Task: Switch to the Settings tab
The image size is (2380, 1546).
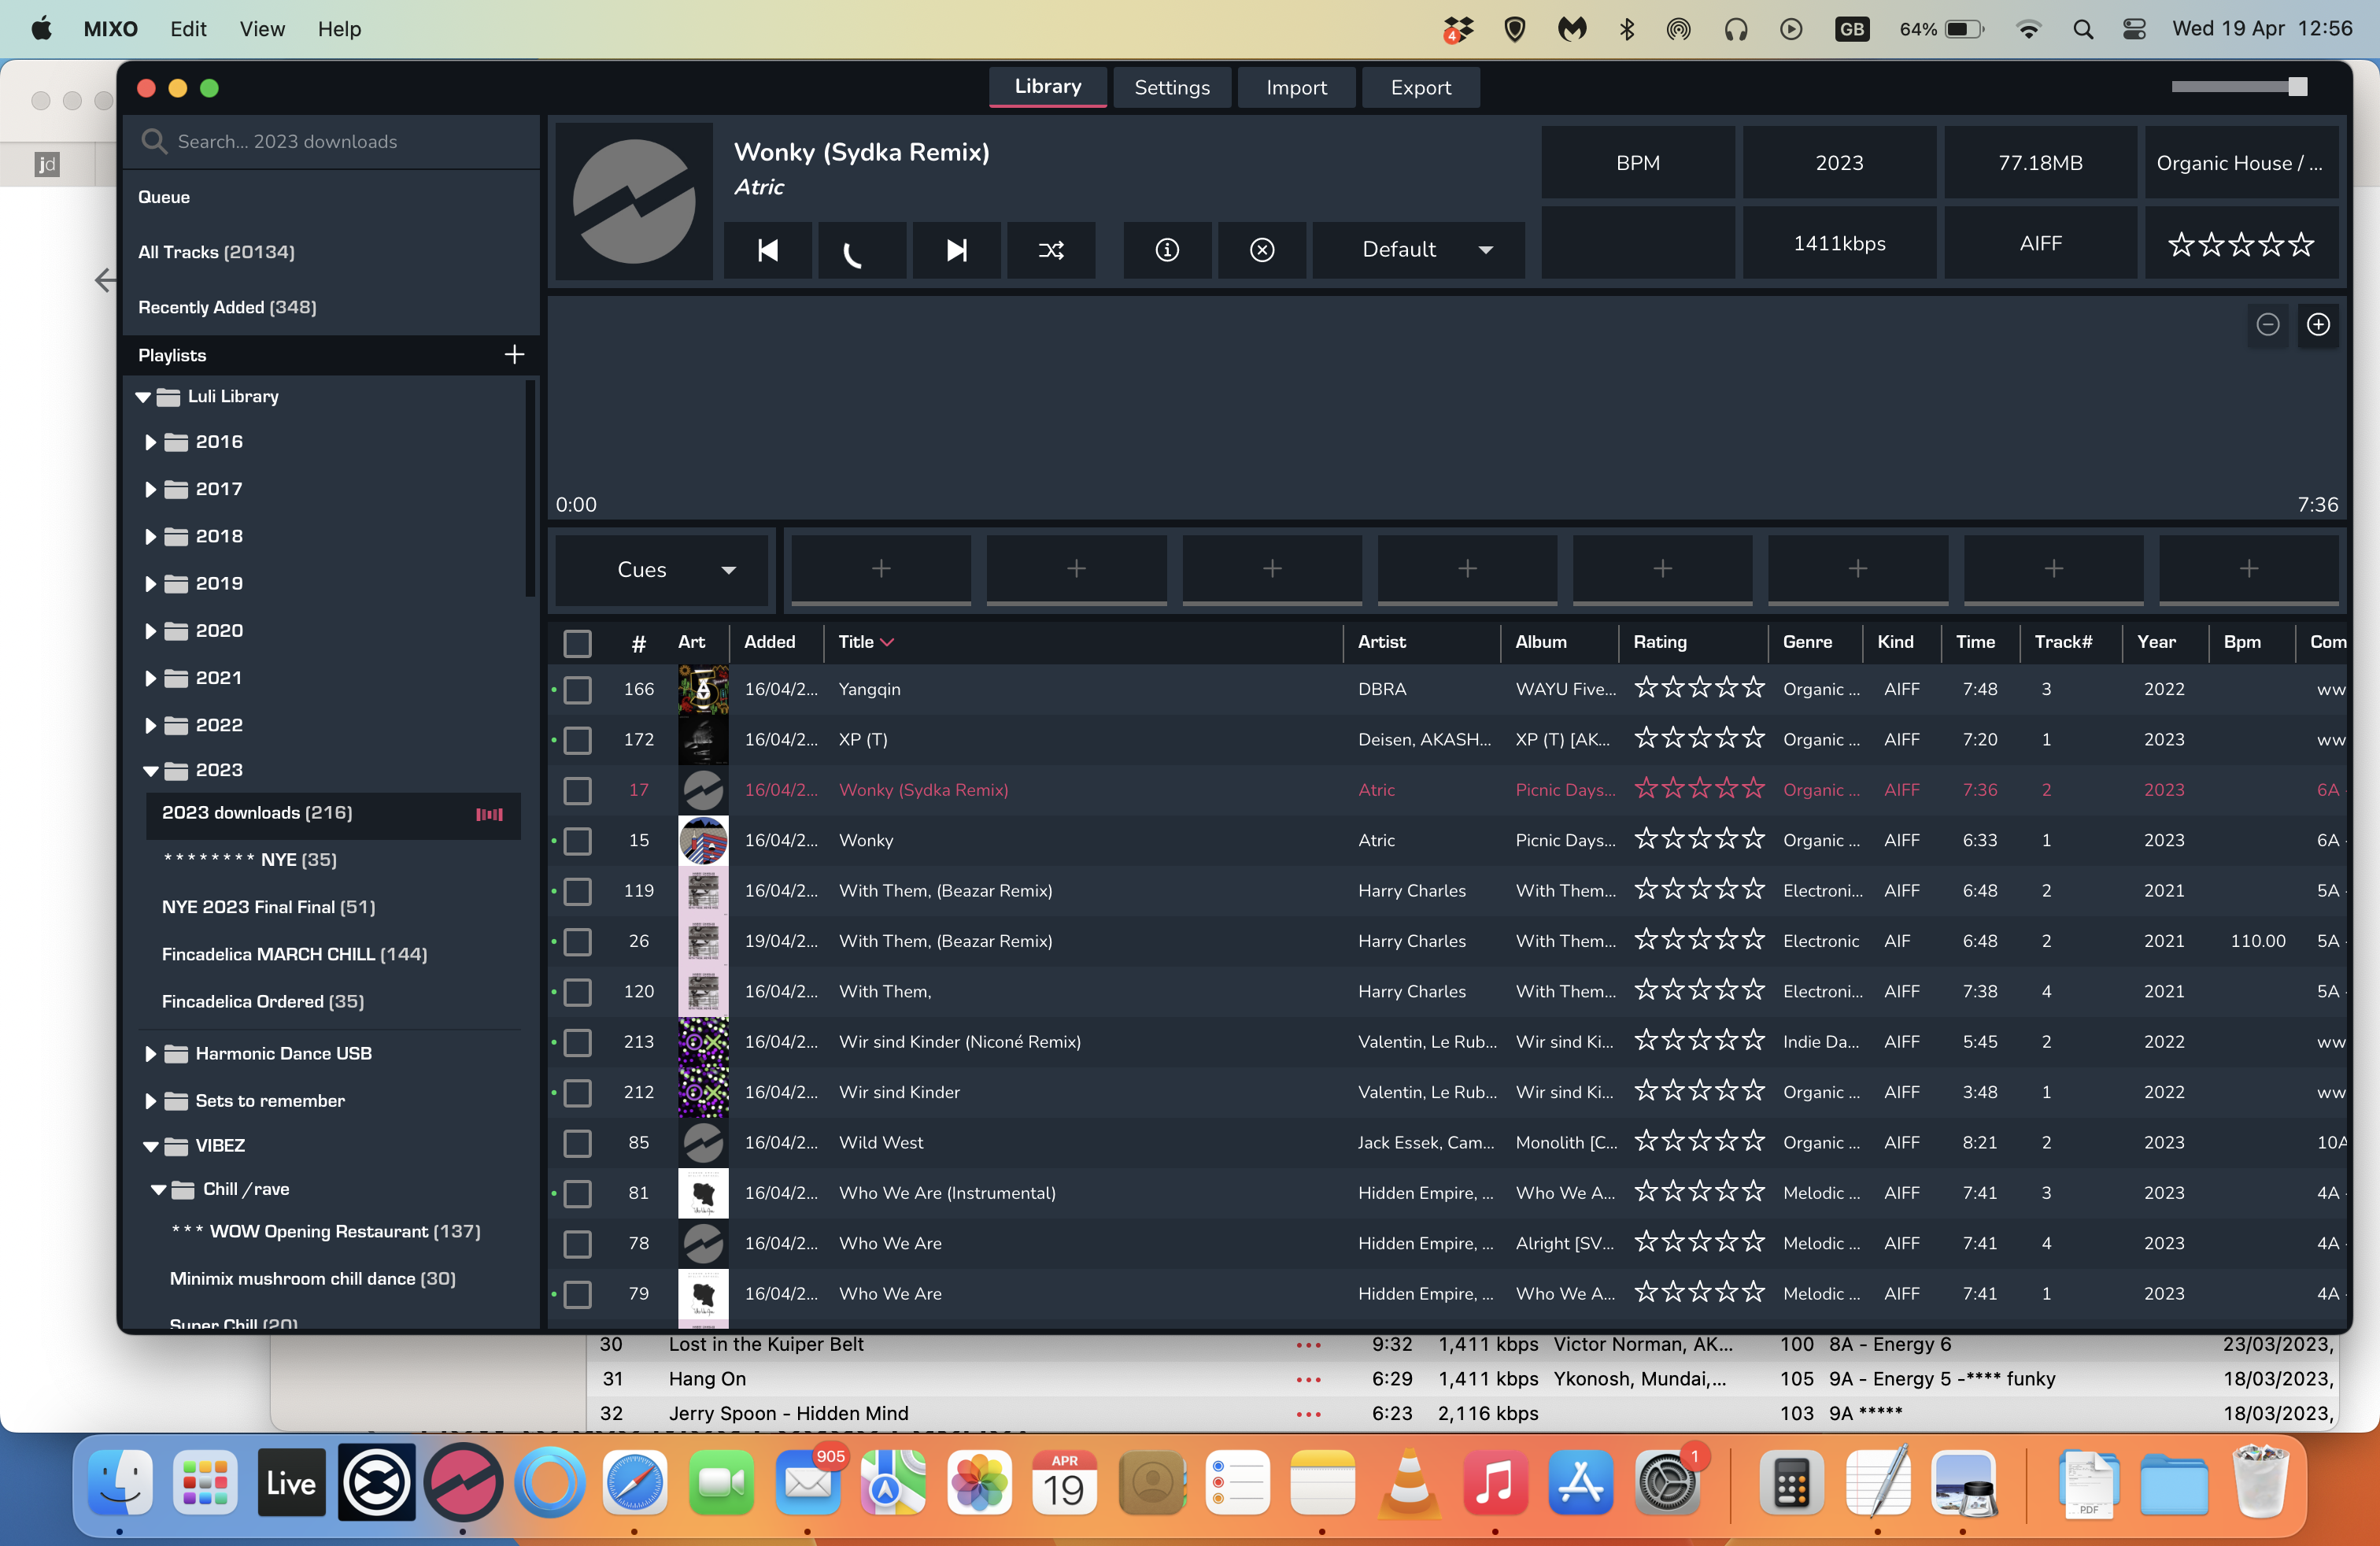Action: pyautogui.click(x=1171, y=88)
